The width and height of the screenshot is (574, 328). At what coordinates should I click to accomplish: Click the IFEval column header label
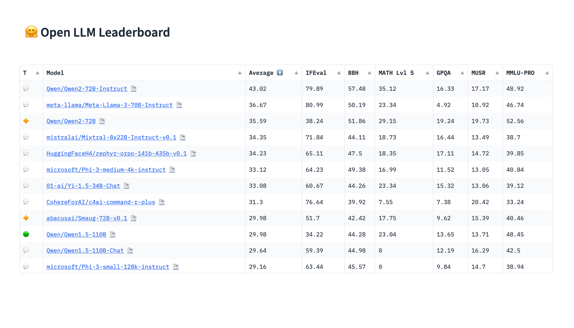point(316,73)
